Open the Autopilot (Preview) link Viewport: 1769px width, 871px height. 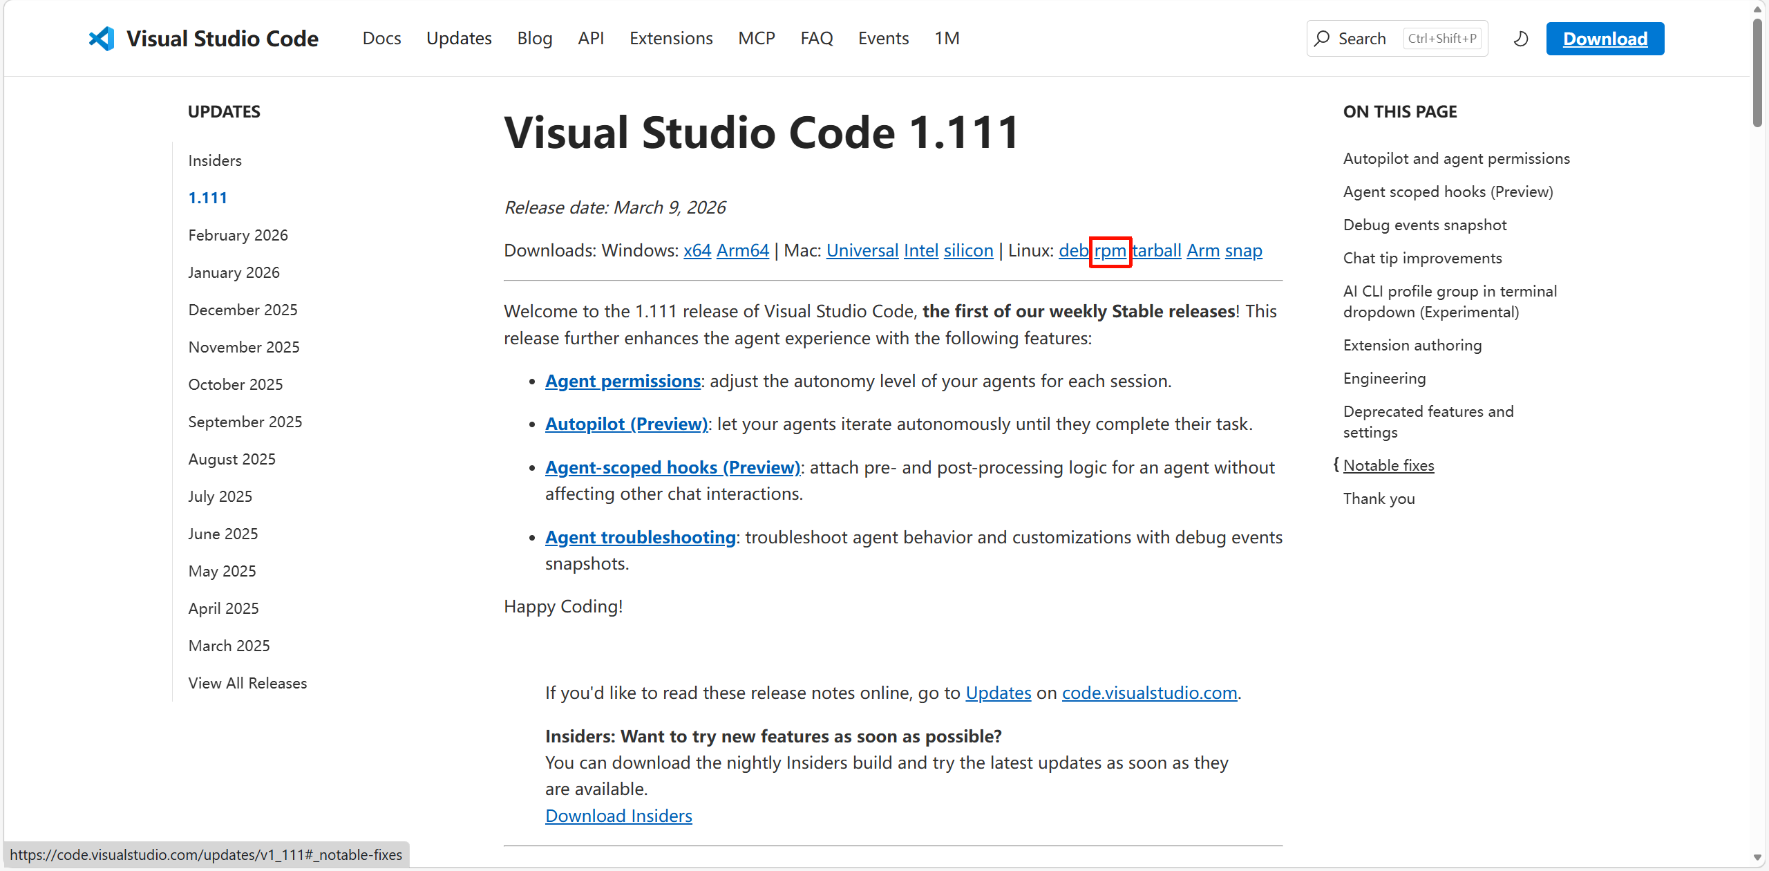point(626,424)
